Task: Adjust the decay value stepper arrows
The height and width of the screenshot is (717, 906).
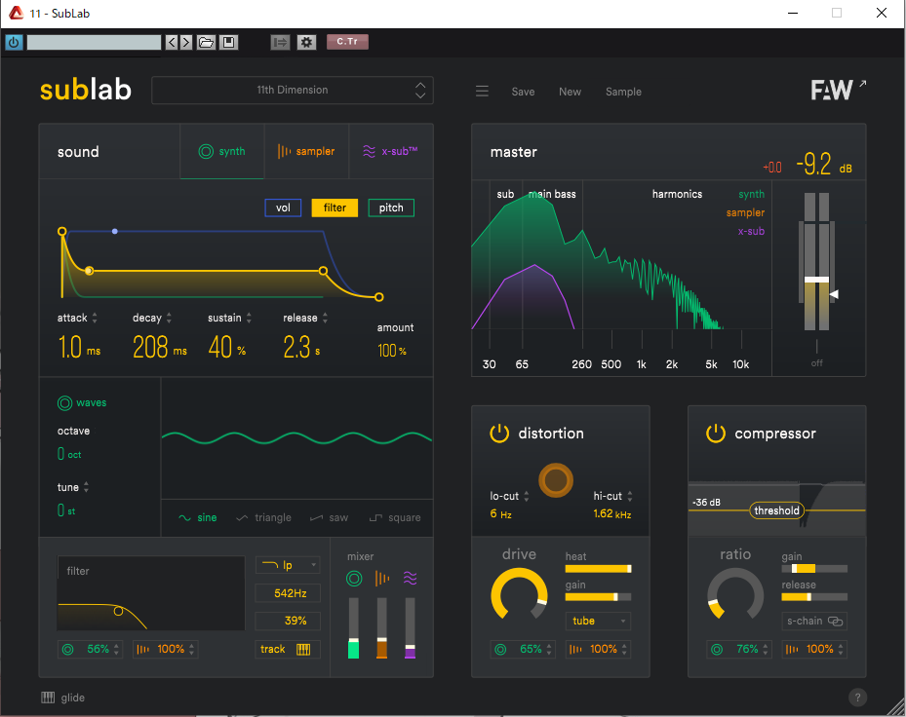Action: point(169,319)
